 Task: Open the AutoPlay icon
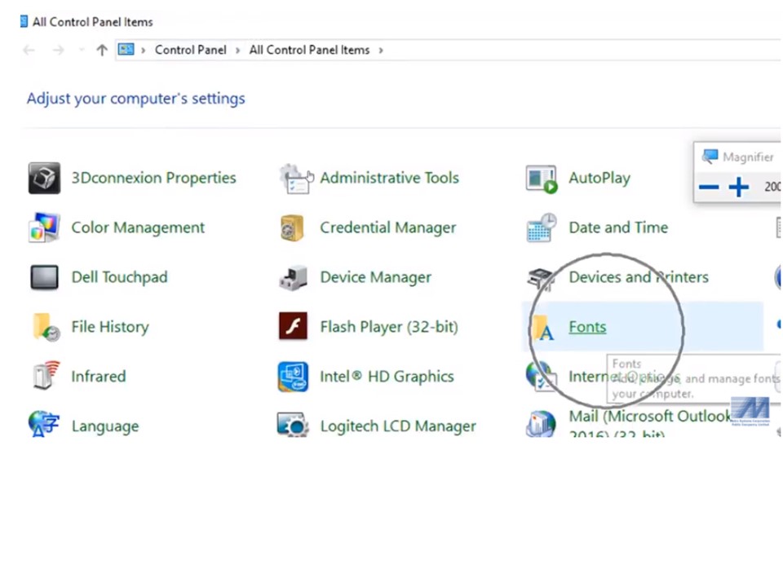click(542, 179)
